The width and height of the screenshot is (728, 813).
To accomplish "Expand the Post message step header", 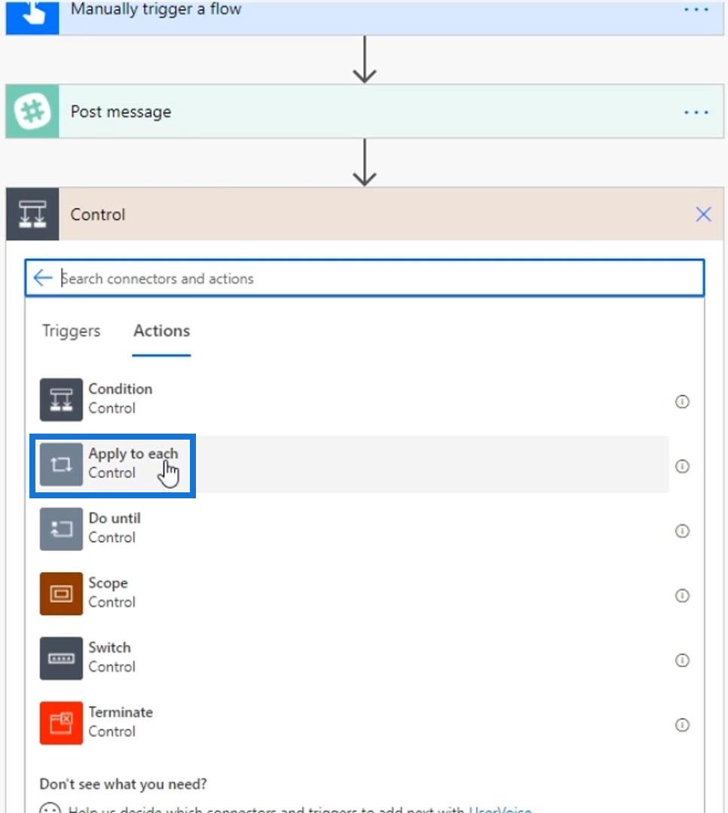I will point(365,111).
